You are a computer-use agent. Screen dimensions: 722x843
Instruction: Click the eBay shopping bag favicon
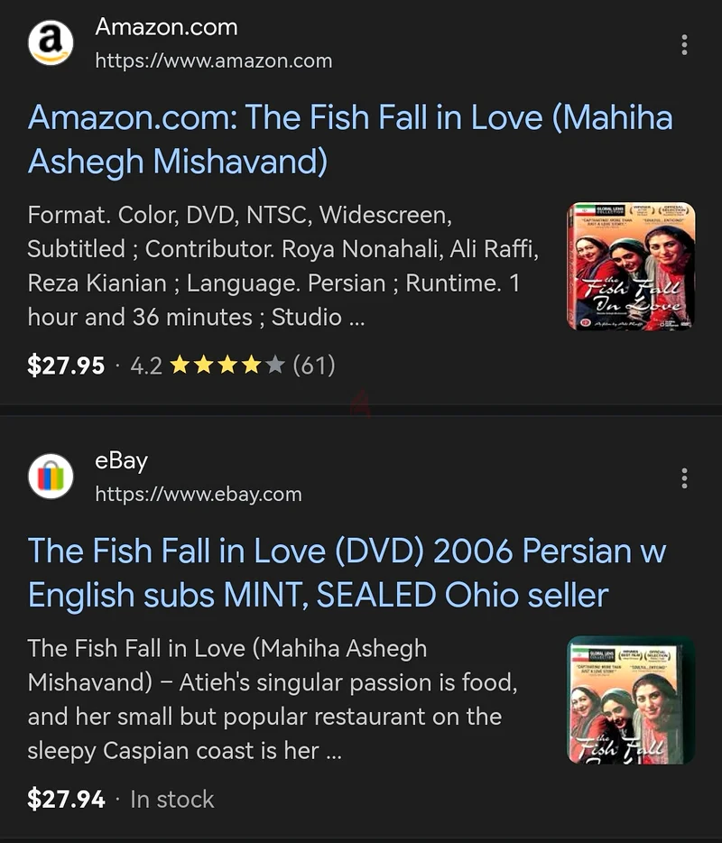(51, 477)
